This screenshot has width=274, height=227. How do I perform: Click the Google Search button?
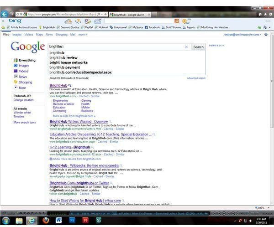pyautogui.click(x=198, y=47)
